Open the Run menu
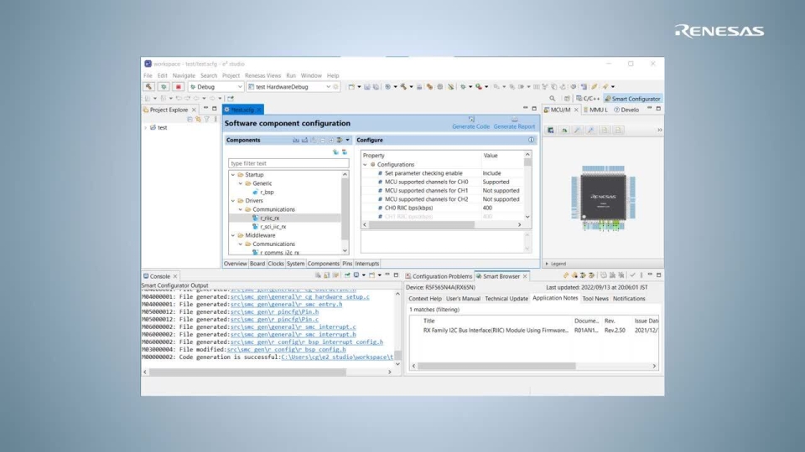 click(291, 75)
